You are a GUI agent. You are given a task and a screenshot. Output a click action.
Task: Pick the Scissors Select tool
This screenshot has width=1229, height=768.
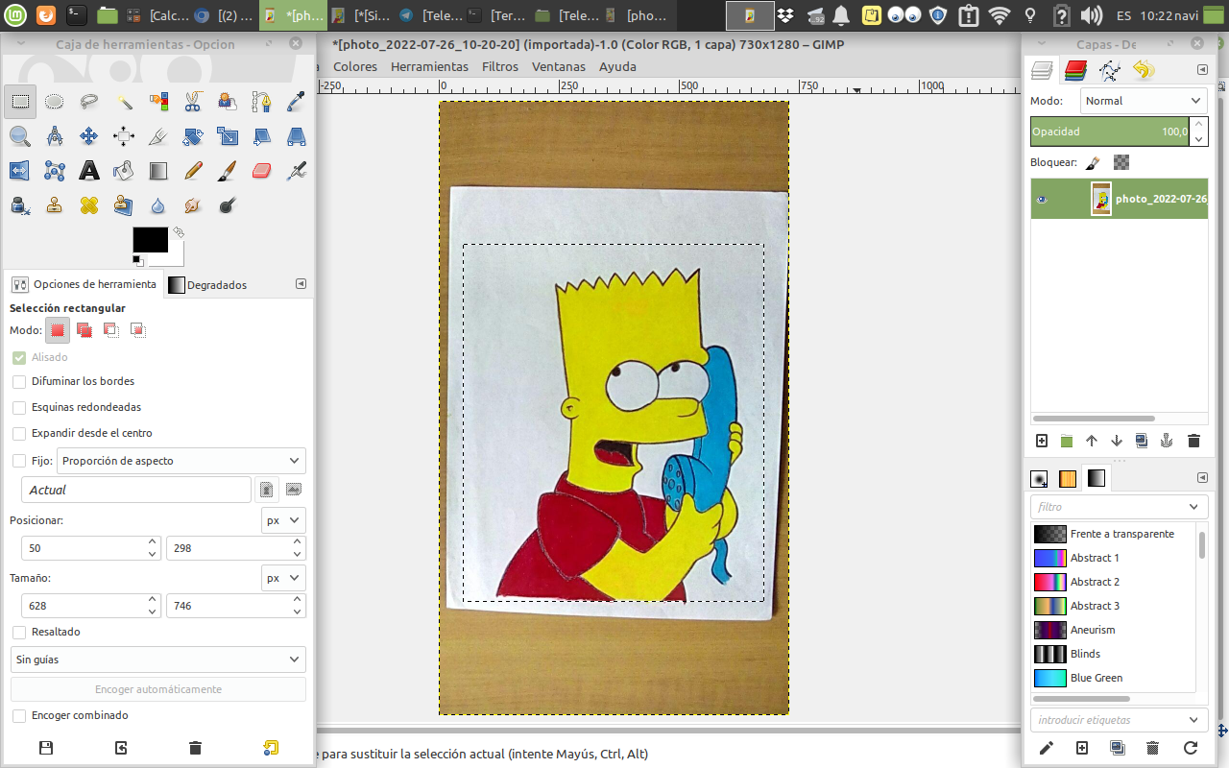(x=193, y=101)
